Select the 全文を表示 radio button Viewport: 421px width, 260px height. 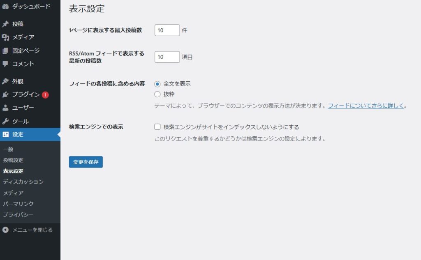pos(157,84)
